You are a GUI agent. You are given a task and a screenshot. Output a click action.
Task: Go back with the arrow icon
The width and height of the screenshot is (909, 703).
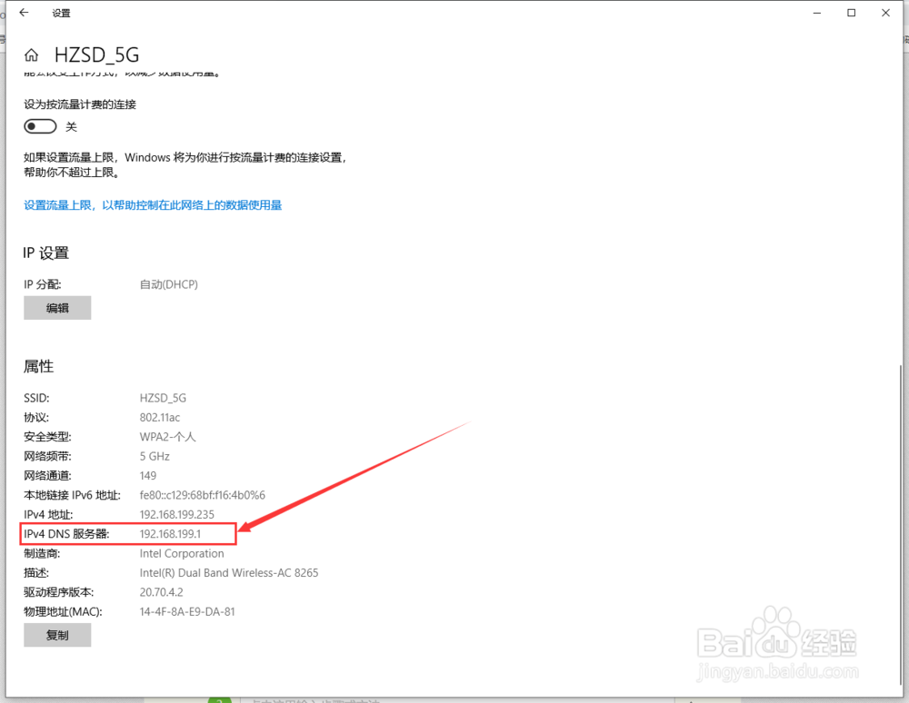(24, 13)
